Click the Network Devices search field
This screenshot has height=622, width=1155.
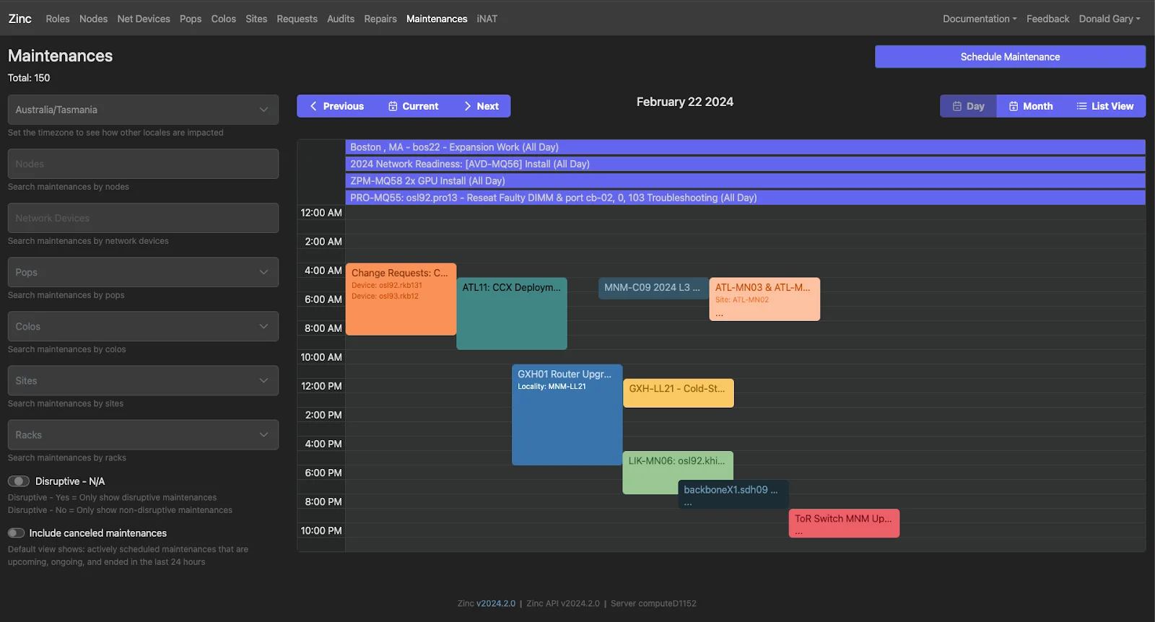[143, 218]
